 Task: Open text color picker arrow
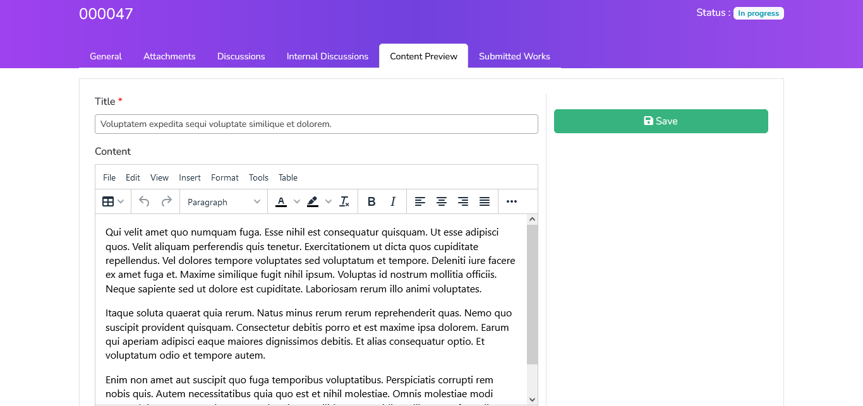point(297,201)
